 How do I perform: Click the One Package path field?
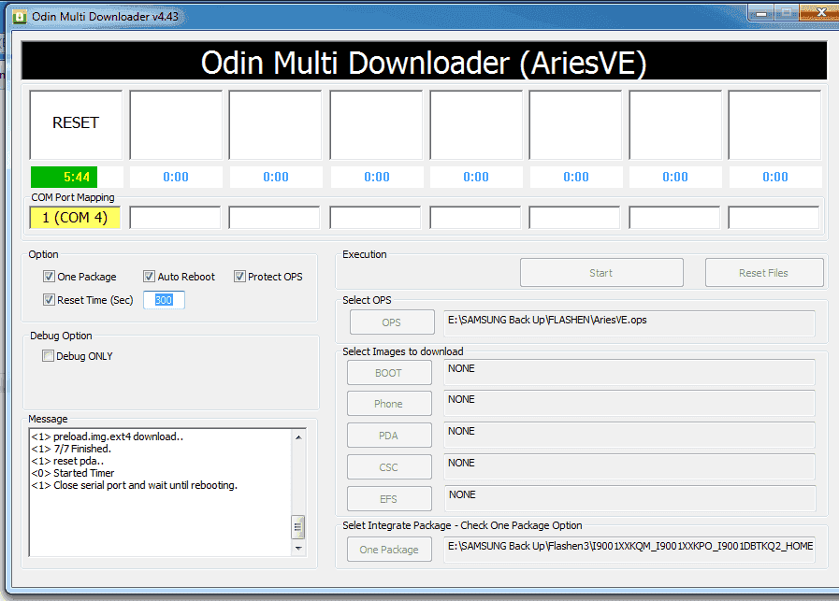tap(629, 550)
